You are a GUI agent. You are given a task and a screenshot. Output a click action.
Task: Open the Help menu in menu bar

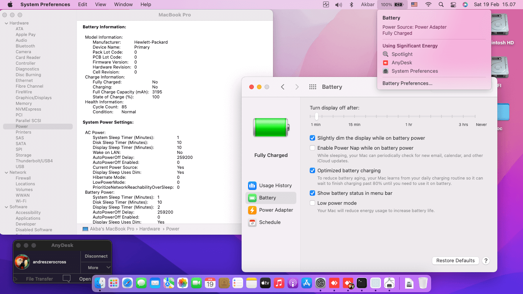click(x=146, y=5)
